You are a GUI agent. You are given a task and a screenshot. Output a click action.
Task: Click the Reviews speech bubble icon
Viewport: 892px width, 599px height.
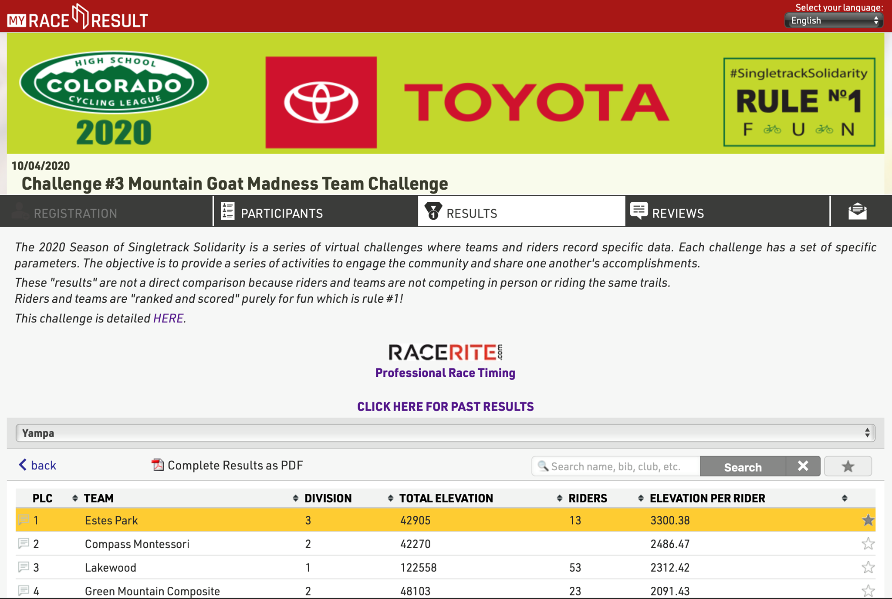(x=639, y=211)
